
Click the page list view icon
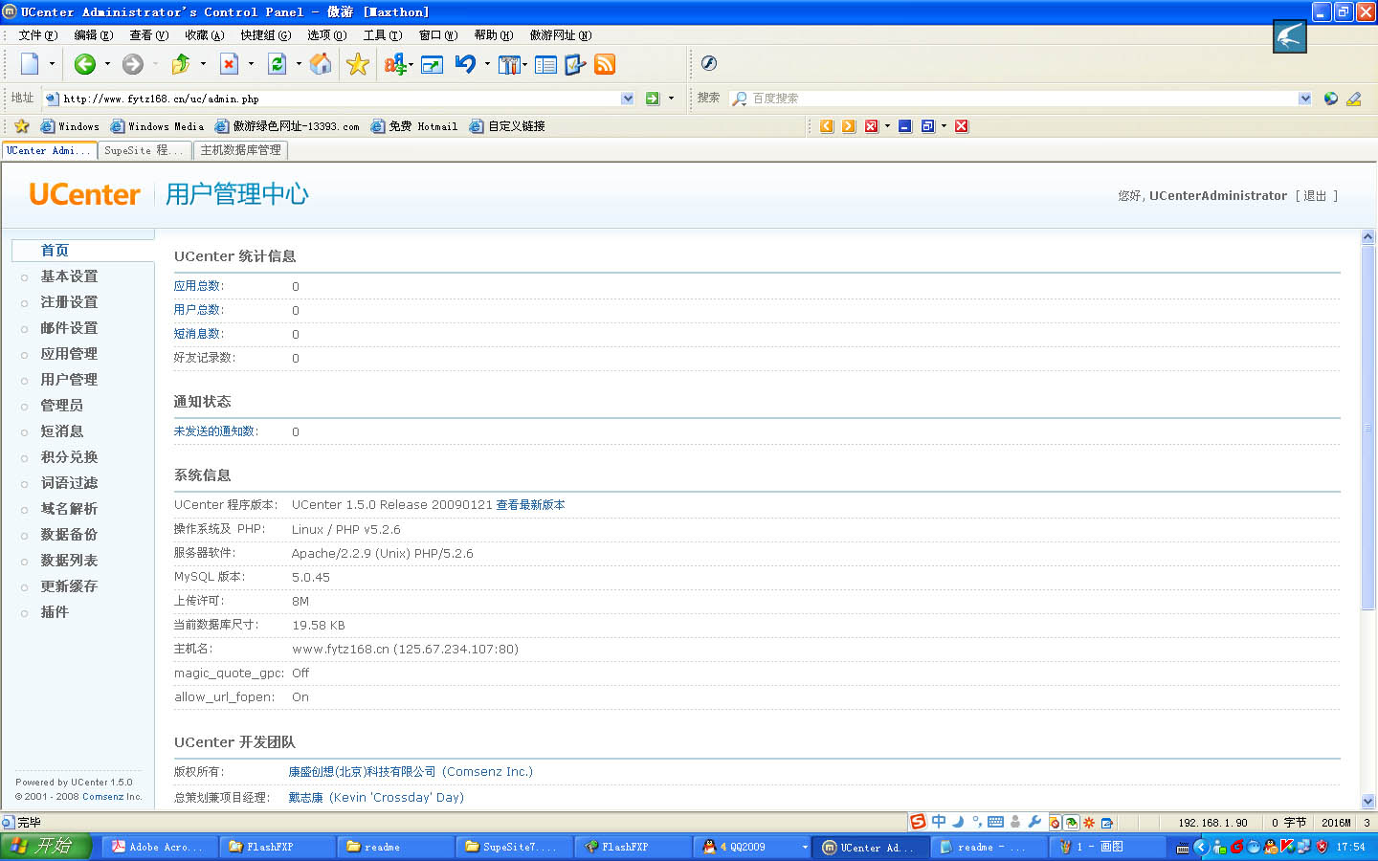coord(545,65)
